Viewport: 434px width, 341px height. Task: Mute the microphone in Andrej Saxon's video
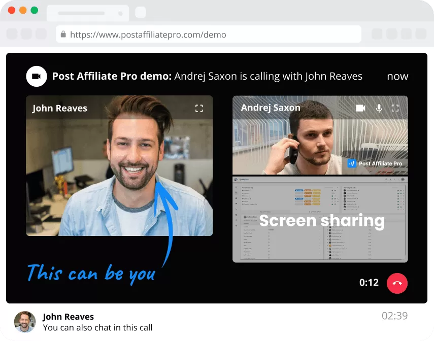[x=379, y=108]
